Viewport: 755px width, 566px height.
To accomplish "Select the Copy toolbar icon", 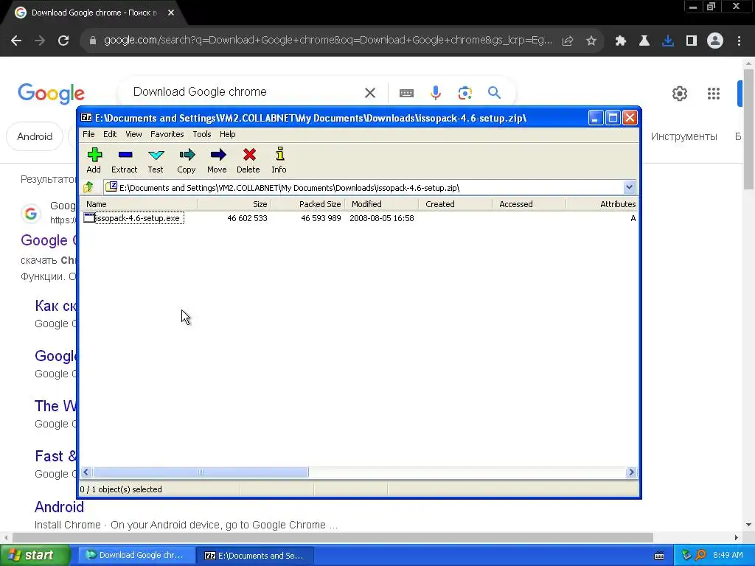I will point(187,160).
